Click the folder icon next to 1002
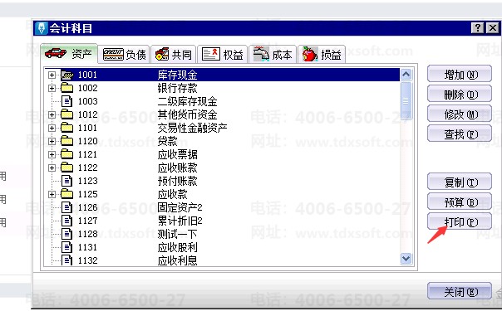The image size is (502, 311). (x=67, y=88)
